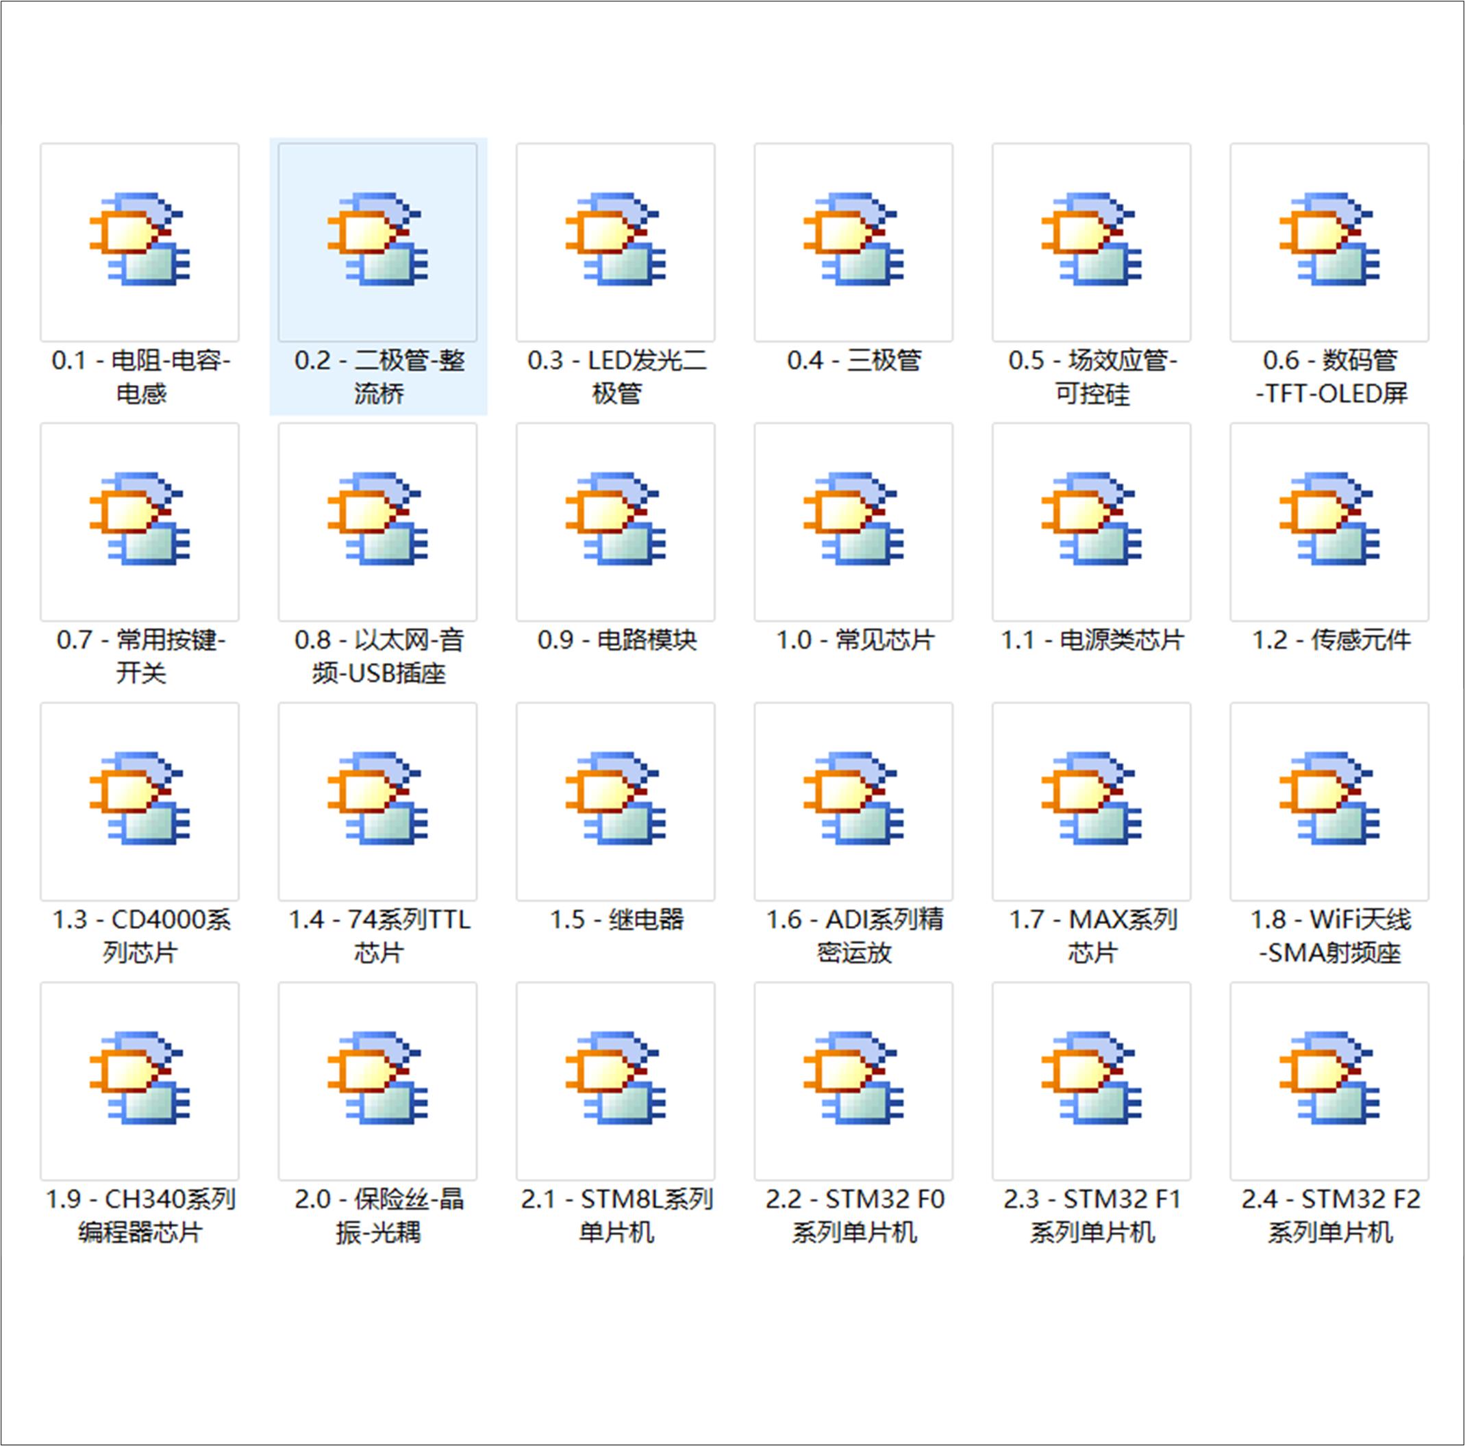
Task: Select the 1.2 传感元件 library icon
Action: pos(1330,522)
